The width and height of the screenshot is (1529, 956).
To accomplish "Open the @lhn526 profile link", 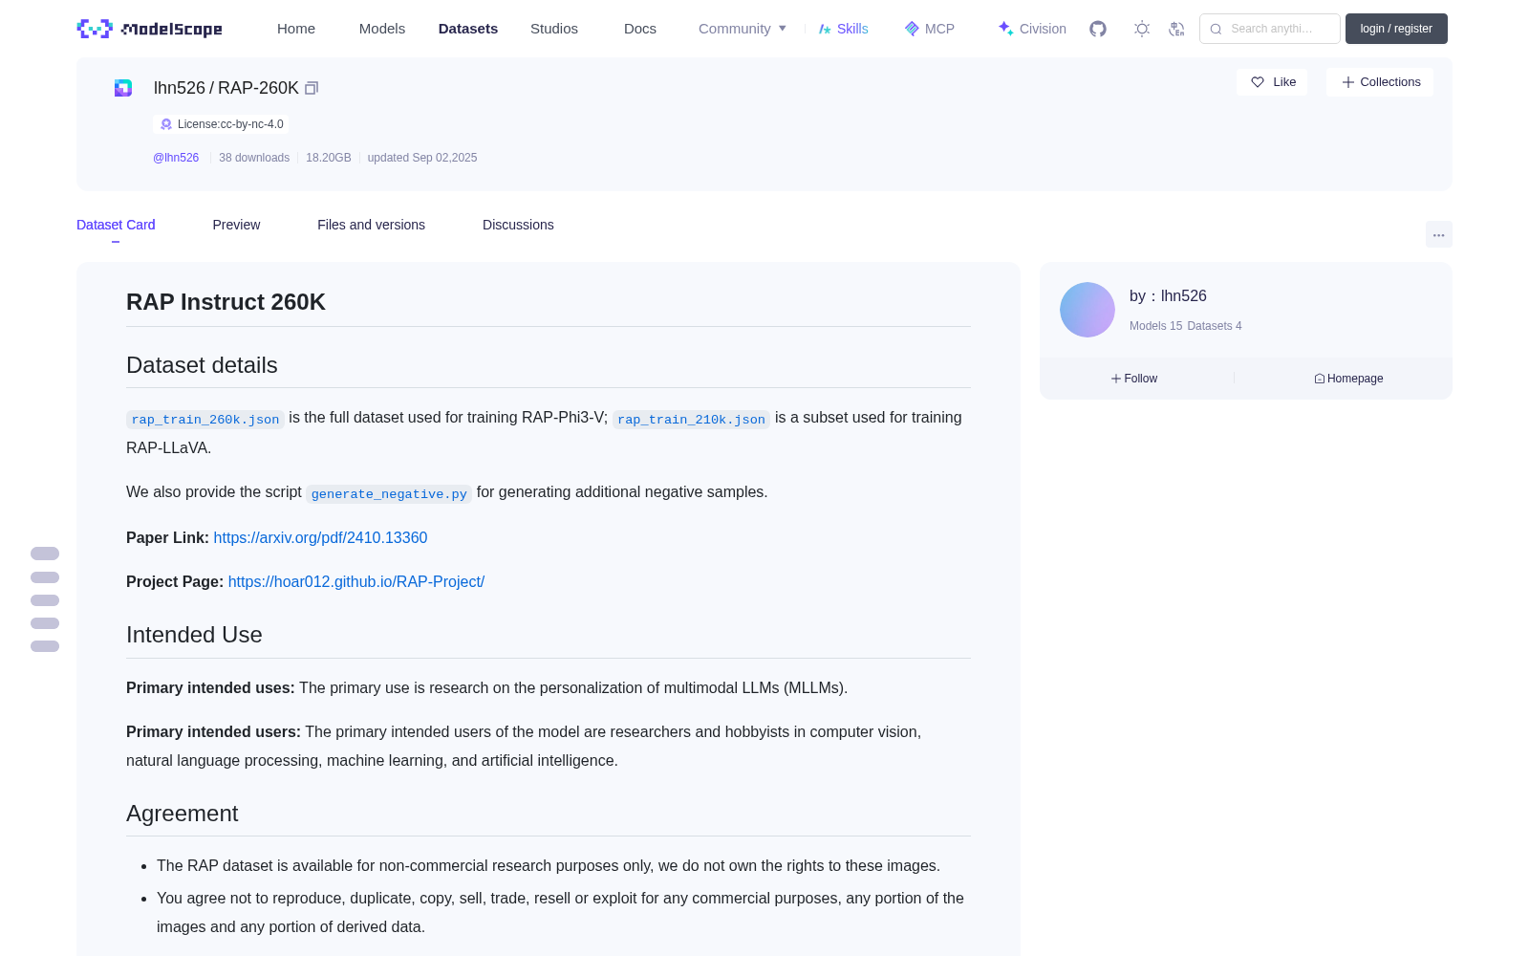I will (x=176, y=158).
